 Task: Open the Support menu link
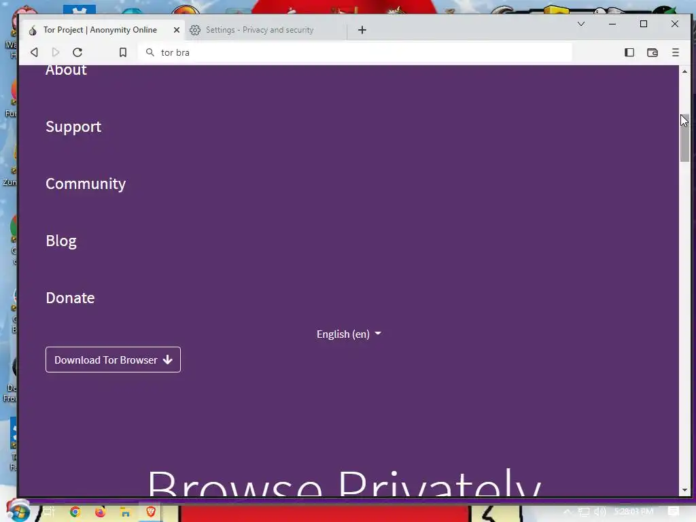(73, 127)
